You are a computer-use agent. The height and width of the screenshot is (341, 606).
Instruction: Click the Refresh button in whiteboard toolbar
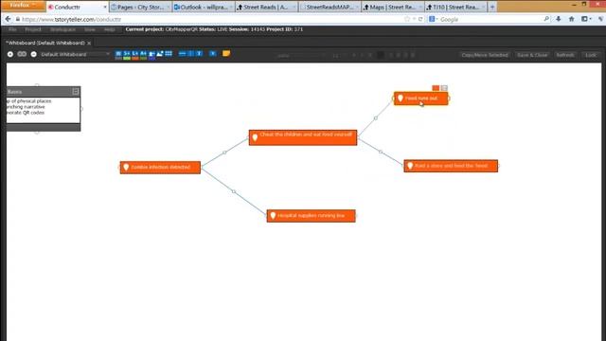coord(565,55)
